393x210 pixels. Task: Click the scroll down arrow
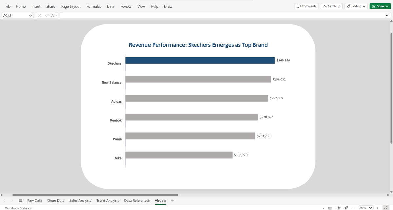[x=391, y=191]
